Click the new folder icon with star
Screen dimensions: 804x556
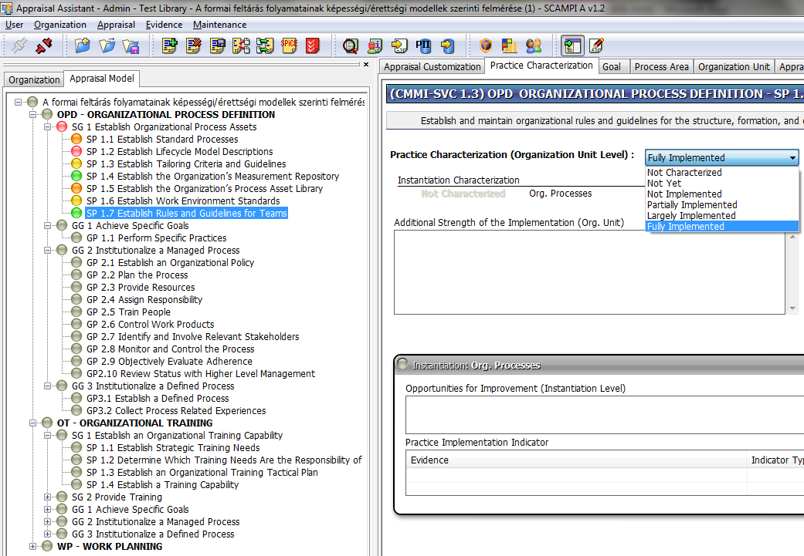tap(83, 45)
